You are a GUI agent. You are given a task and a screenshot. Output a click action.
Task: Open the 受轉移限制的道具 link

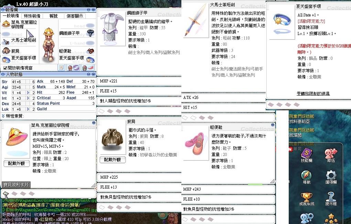pos(313,93)
